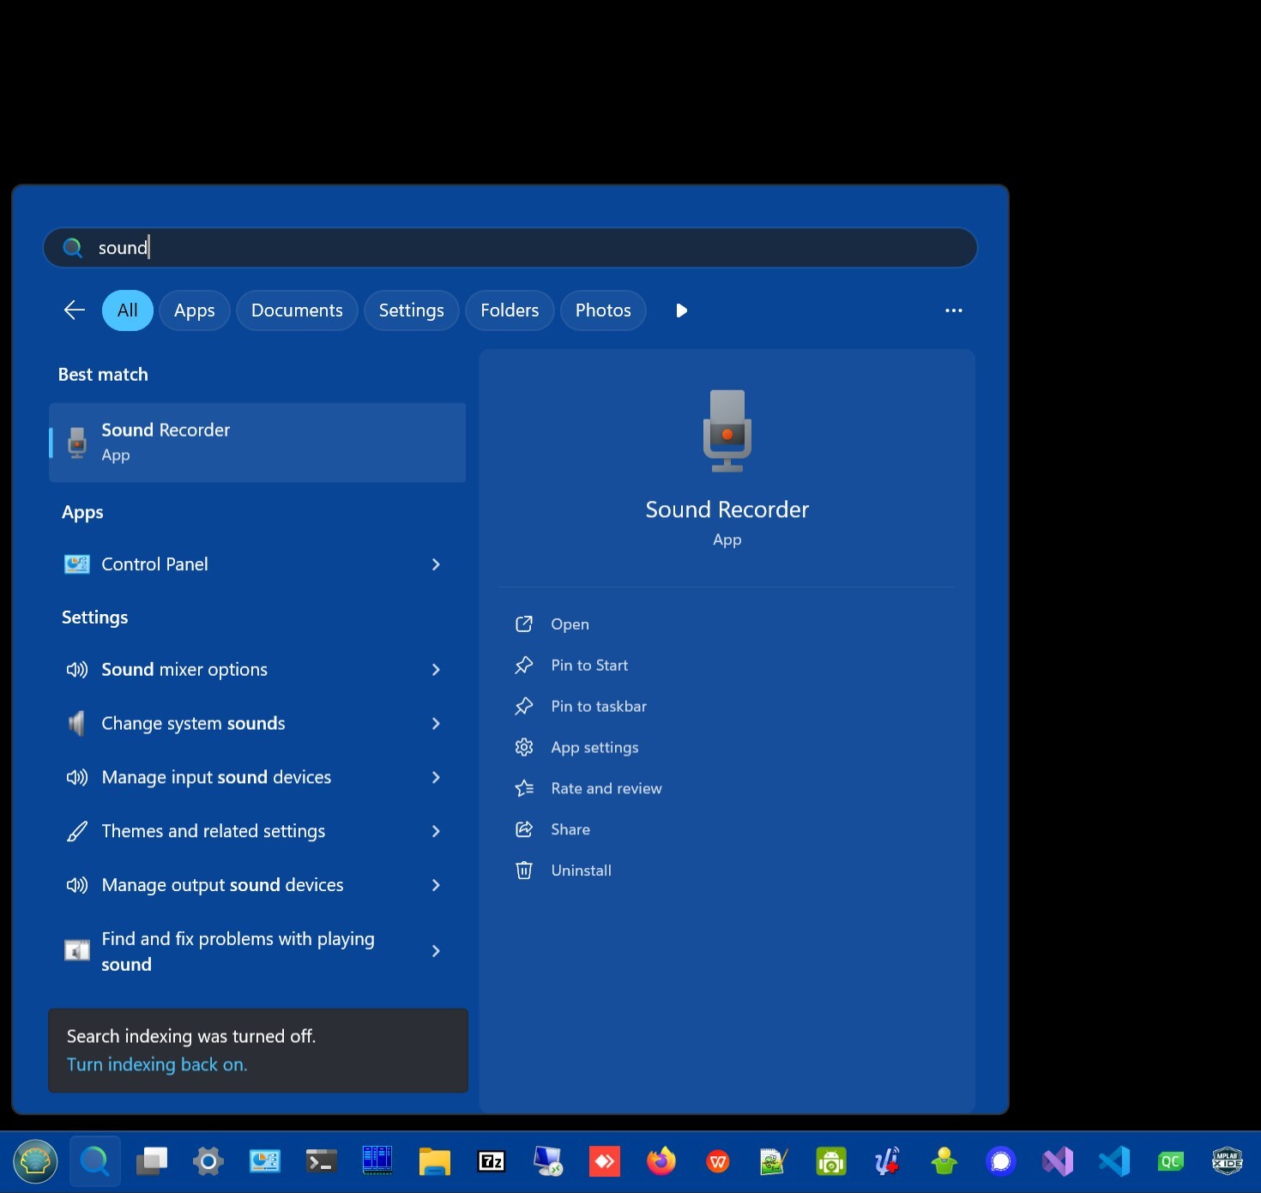
Task: Click 'Turn indexing back on' link
Action: pos(157,1064)
